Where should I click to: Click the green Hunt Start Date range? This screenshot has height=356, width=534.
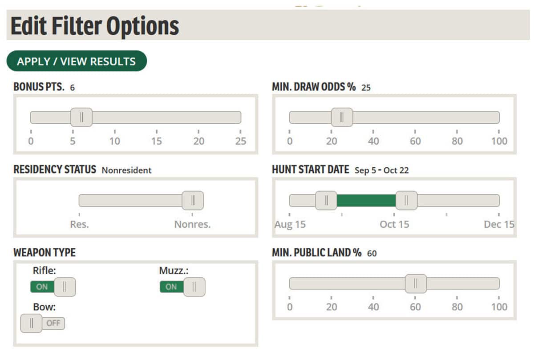coord(366,201)
